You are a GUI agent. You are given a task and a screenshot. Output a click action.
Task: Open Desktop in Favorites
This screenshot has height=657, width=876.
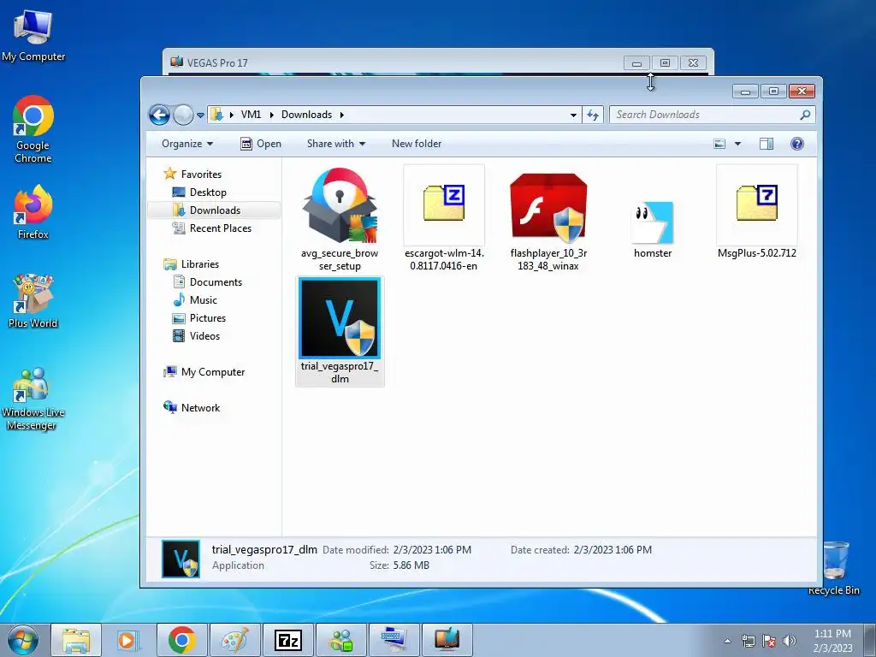pyautogui.click(x=199, y=192)
